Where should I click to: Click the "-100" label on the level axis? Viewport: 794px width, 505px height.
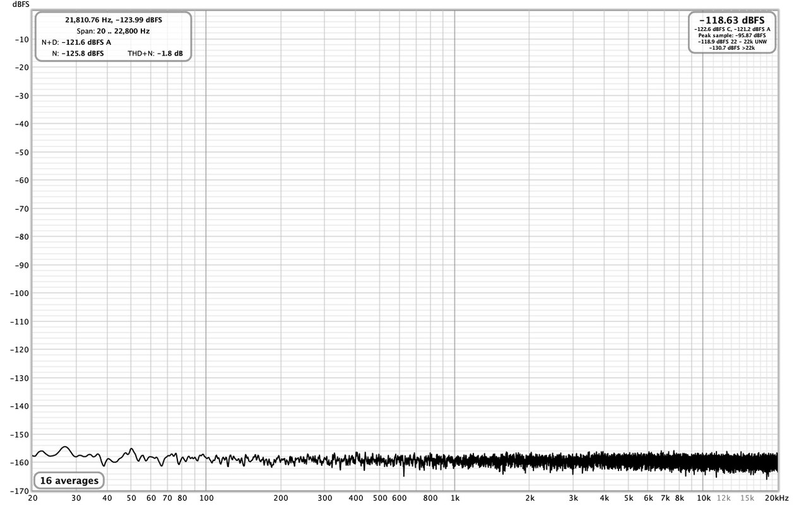(x=20, y=293)
